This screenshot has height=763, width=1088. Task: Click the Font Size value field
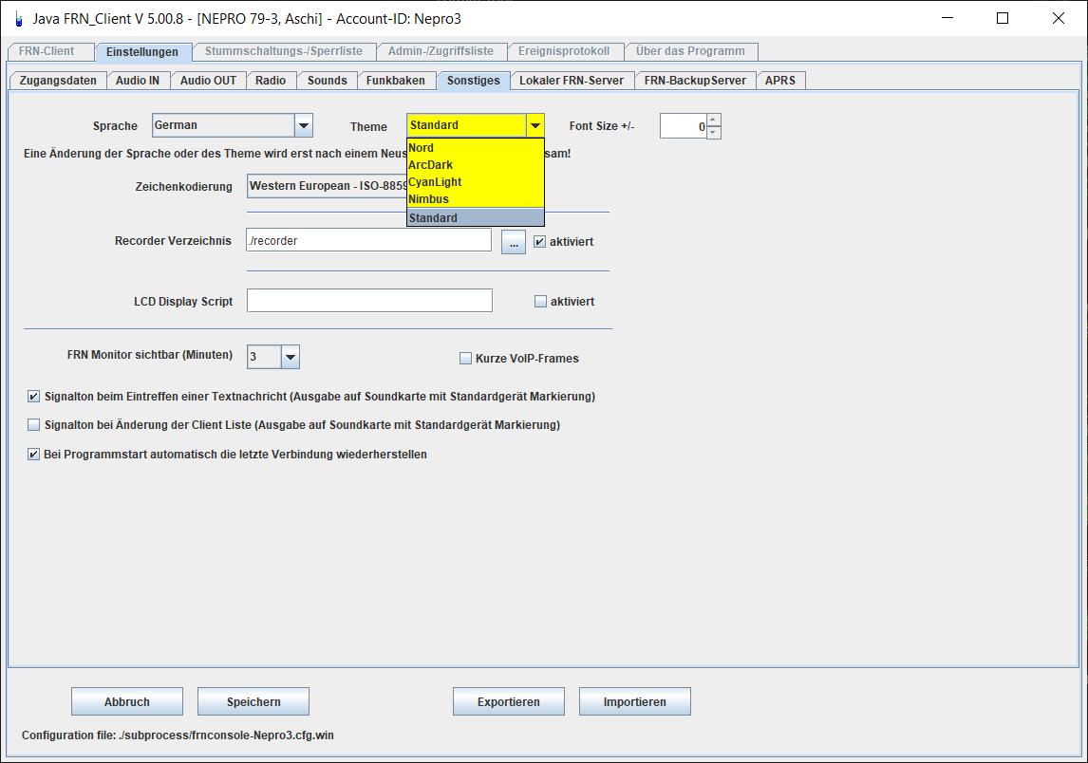click(683, 126)
